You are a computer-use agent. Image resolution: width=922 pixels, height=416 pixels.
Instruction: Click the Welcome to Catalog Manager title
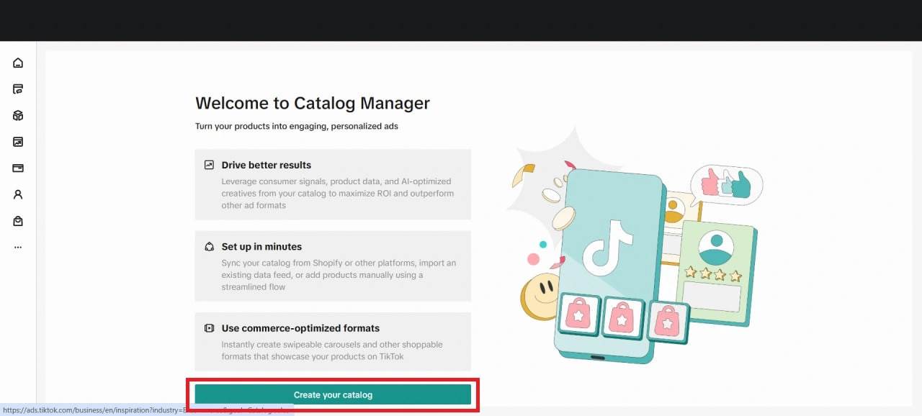coord(313,103)
